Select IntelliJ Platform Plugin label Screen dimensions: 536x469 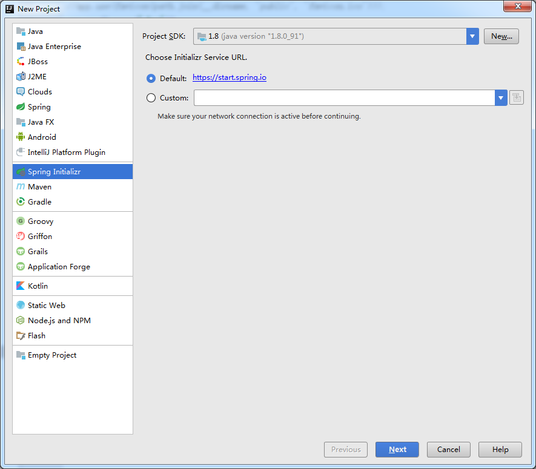(x=66, y=152)
